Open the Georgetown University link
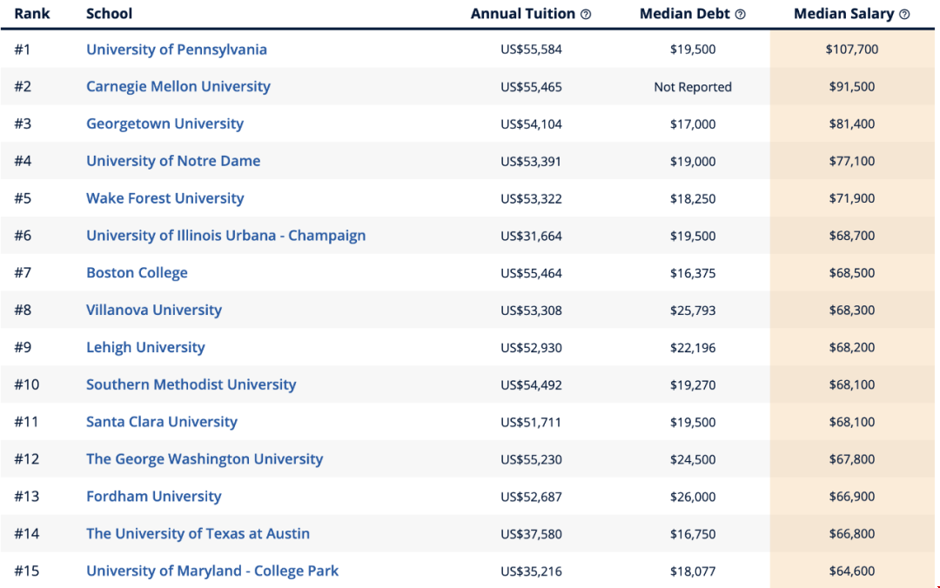Image resolution: width=940 pixels, height=588 pixels. tap(164, 124)
